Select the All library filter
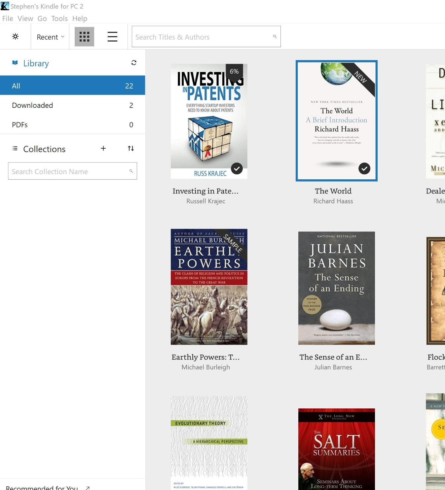This screenshot has width=445, height=490. point(72,86)
